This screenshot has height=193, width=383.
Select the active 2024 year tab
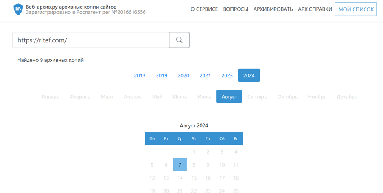pos(249,75)
